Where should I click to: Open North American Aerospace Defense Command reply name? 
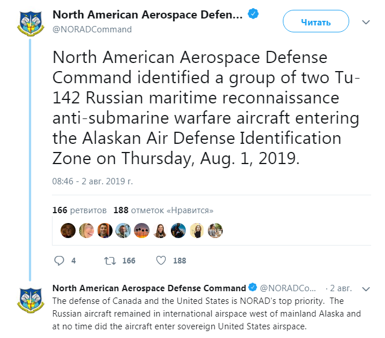pyautogui.click(x=149, y=288)
